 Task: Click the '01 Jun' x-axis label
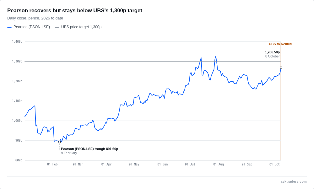(162, 165)
